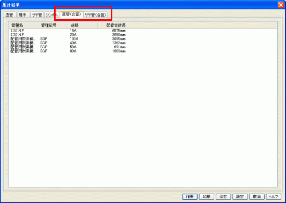
Task: Select the 直管(合算) tab
Action: coord(72,15)
